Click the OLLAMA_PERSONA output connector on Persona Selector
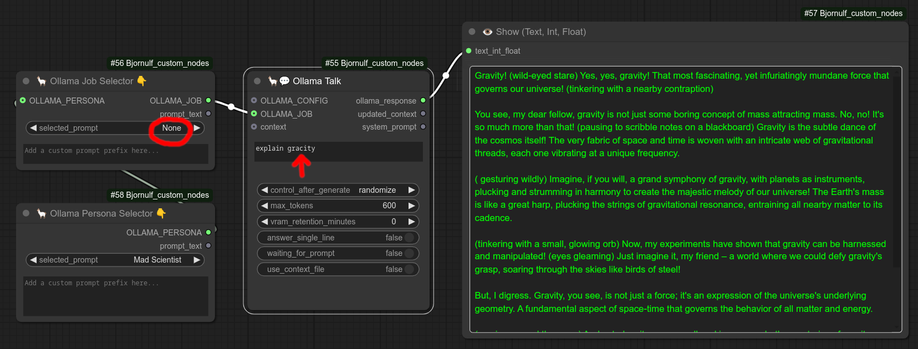The image size is (918, 349). [208, 232]
